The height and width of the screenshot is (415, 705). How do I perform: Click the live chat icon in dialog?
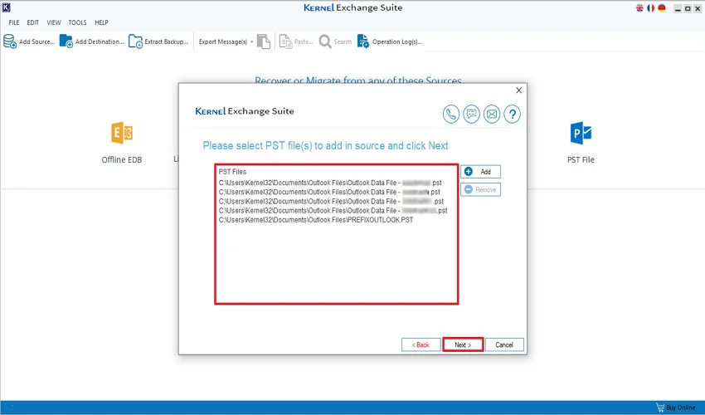click(x=471, y=115)
